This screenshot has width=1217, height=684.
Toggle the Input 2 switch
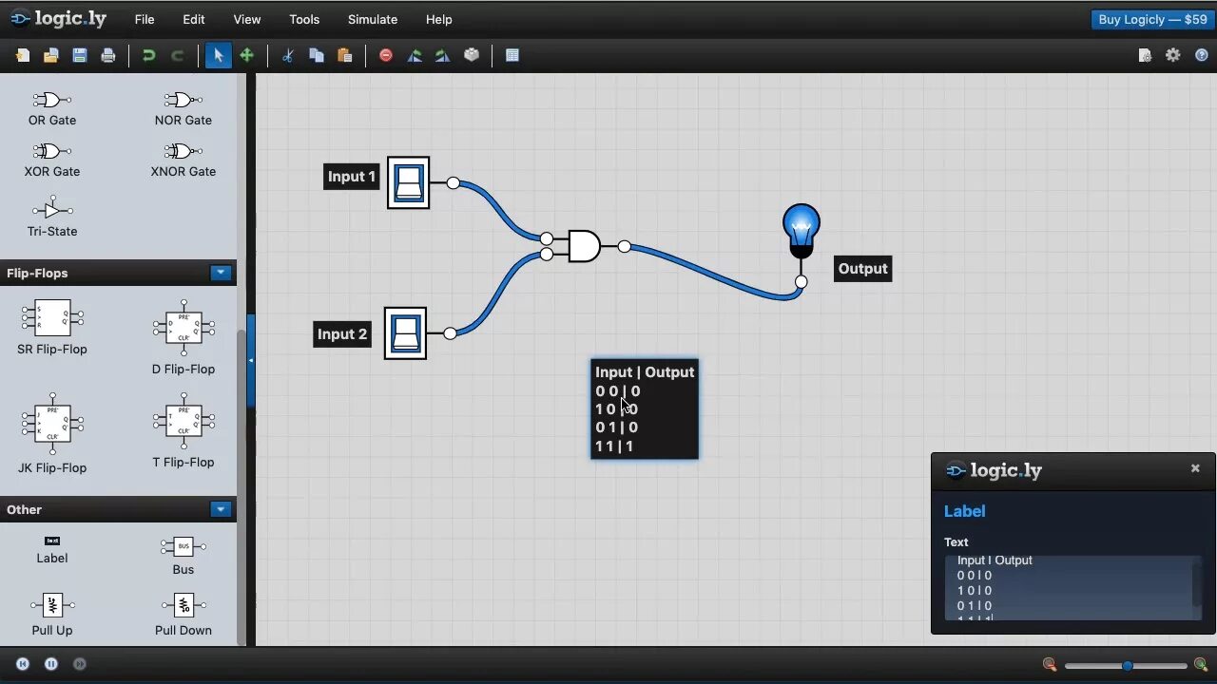[405, 332]
